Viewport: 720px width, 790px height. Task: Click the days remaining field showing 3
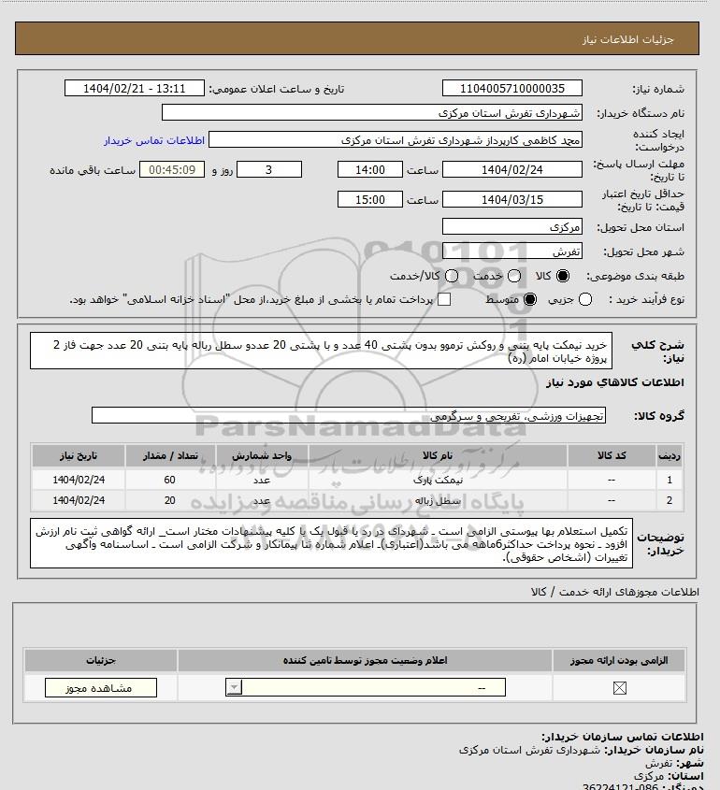click(269, 170)
